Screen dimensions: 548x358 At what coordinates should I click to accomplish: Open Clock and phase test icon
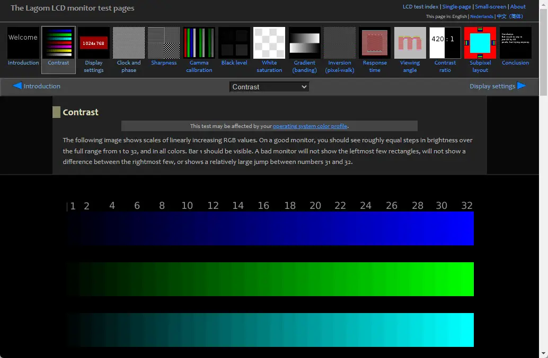tap(129, 43)
